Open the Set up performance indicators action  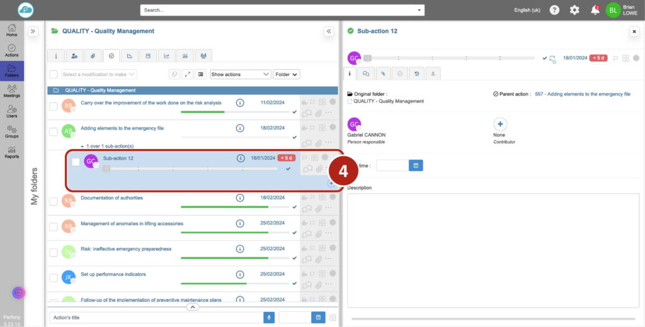tap(112, 274)
